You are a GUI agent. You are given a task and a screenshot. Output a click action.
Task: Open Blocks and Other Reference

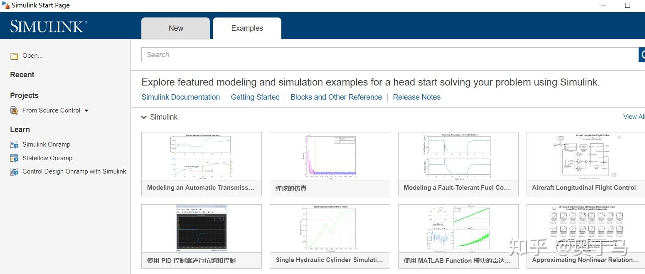pos(336,97)
